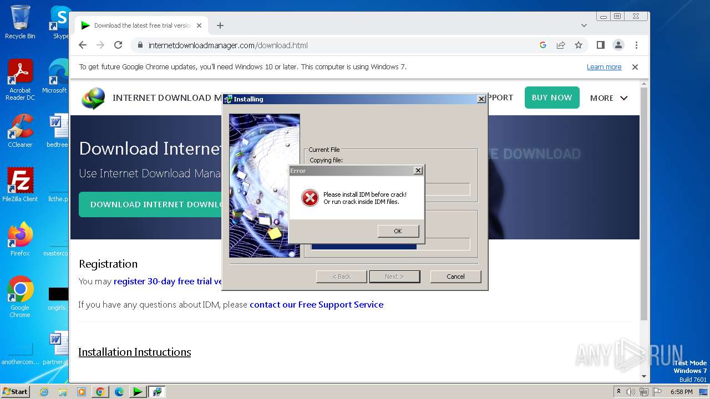Click the BUY NOW button on the IDM page
Screen dimensions: 710x399
click(x=552, y=98)
